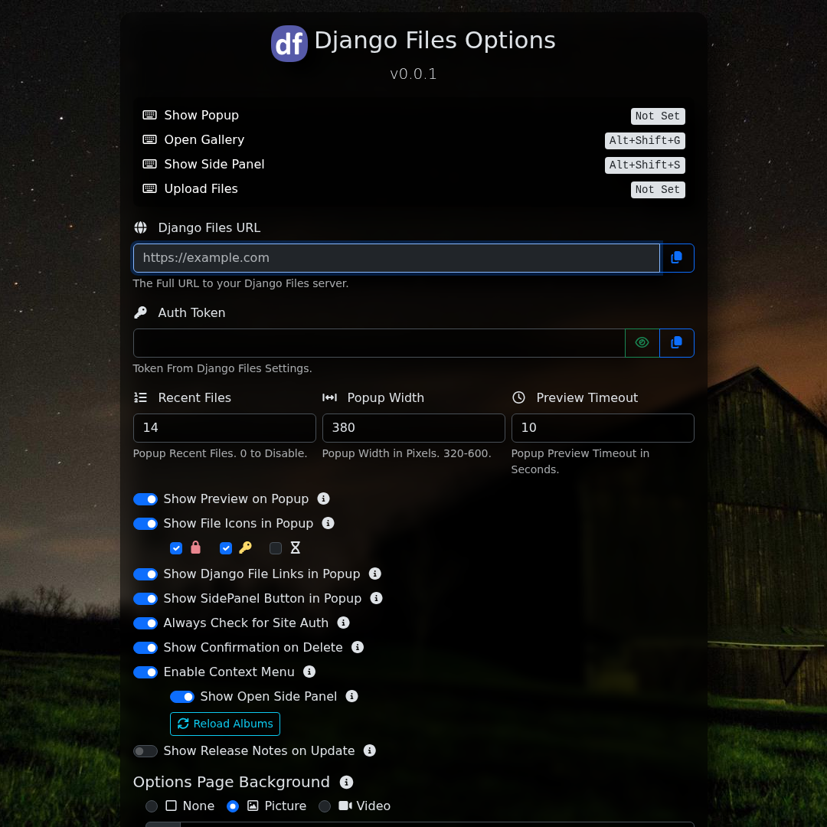Image resolution: width=827 pixels, height=827 pixels.
Task: Copy the Auth Token to clipboard
Action: pos(677,343)
